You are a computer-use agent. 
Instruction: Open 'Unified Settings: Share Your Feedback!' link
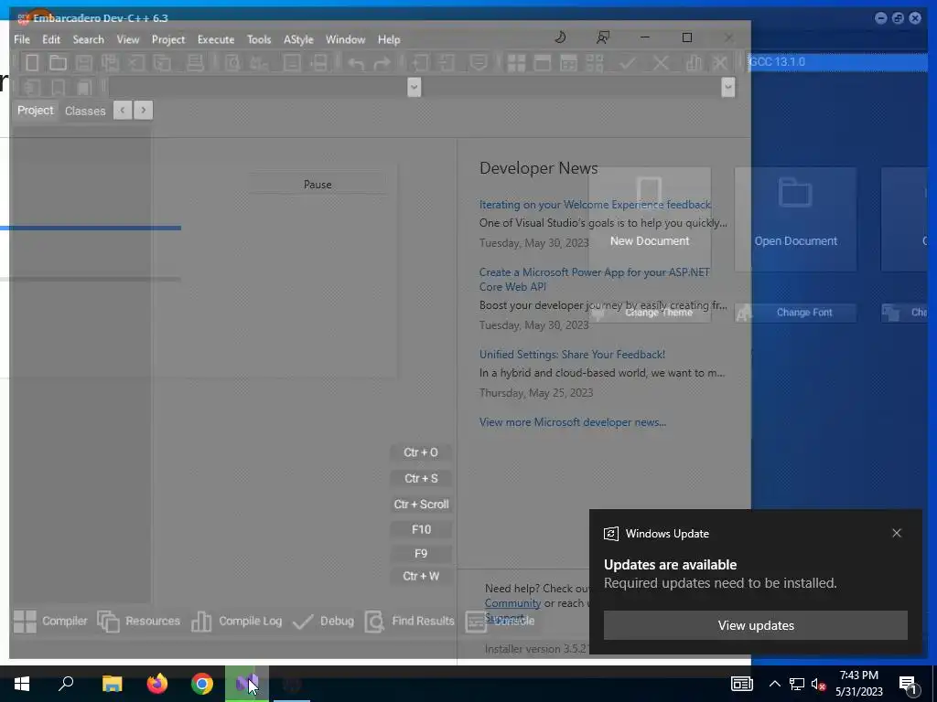572,354
